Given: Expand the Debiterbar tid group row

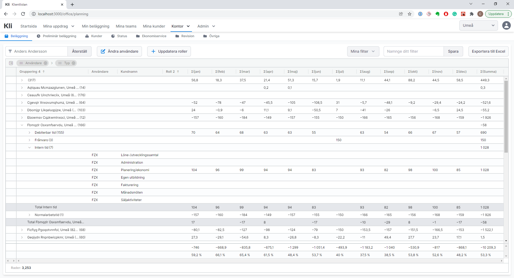Looking at the screenshot, I should [x=29, y=133].
